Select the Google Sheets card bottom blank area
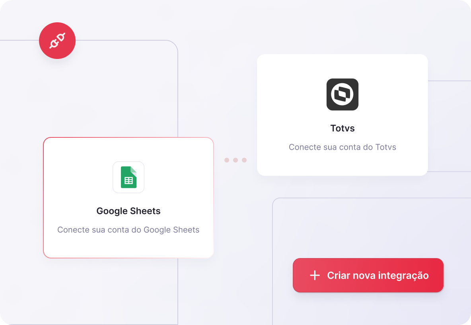The image size is (471, 325). [x=128, y=247]
